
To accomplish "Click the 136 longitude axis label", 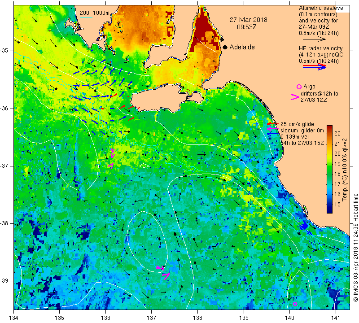I will (x=105, y=318).
